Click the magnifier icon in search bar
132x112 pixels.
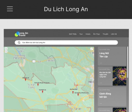19,43
